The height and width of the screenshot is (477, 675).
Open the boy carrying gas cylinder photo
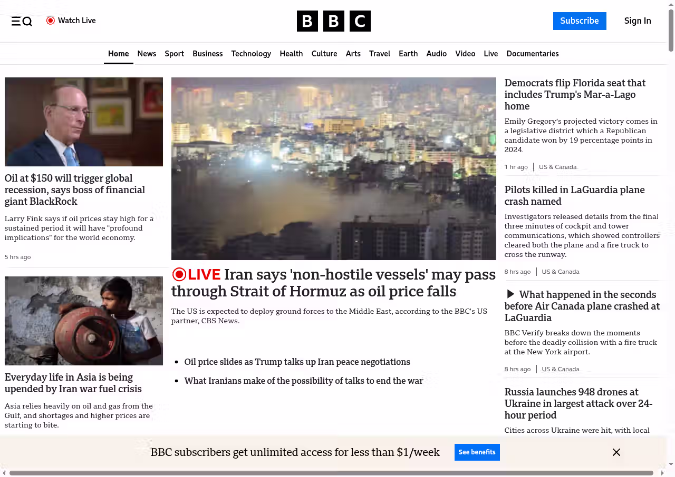(84, 321)
